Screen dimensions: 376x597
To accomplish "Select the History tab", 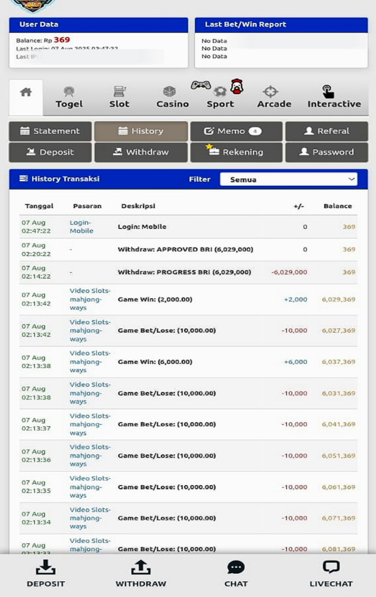I will point(141,131).
